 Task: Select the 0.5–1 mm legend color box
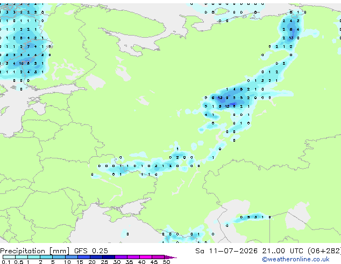coord(22,257)
